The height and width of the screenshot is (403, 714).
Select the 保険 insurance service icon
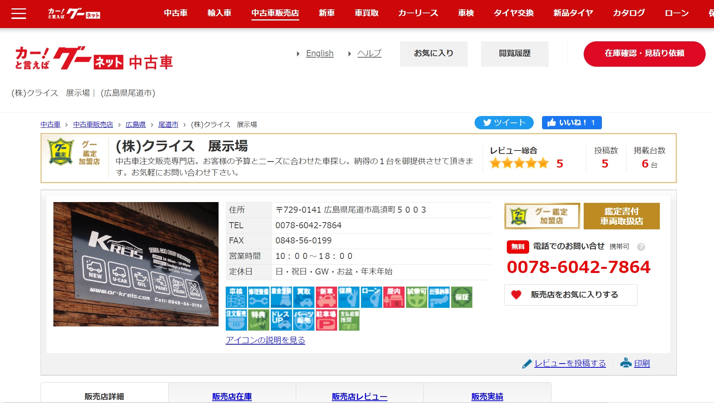pos(349,297)
